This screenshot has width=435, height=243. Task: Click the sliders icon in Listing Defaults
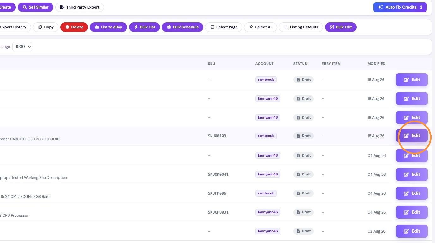pyautogui.click(x=286, y=27)
